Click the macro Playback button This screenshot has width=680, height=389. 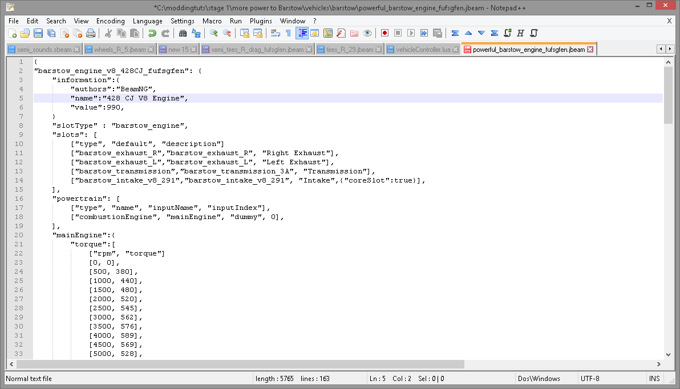(411, 34)
